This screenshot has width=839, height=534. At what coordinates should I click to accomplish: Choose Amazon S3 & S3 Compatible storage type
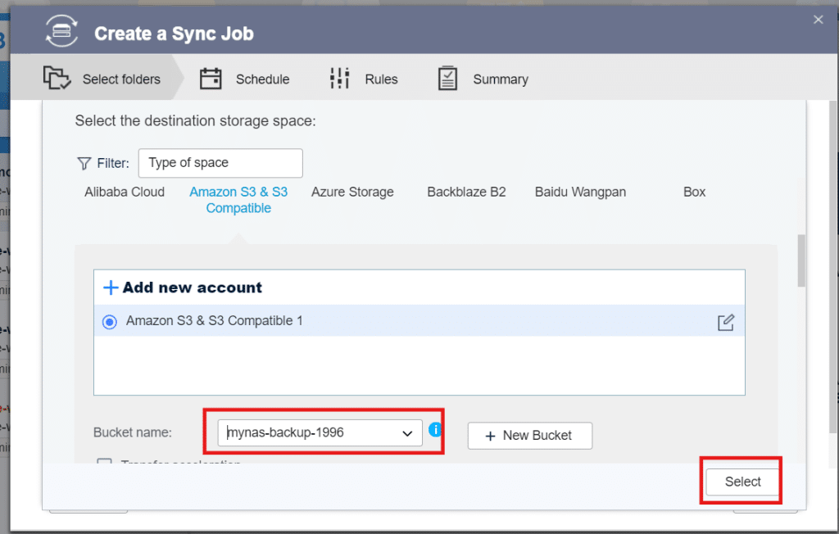point(238,200)
